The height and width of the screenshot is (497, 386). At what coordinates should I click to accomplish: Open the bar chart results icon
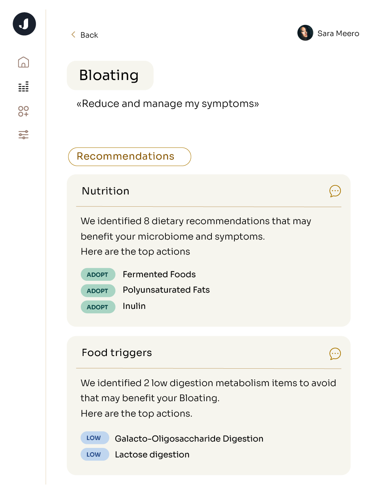(x=23, y=87)
